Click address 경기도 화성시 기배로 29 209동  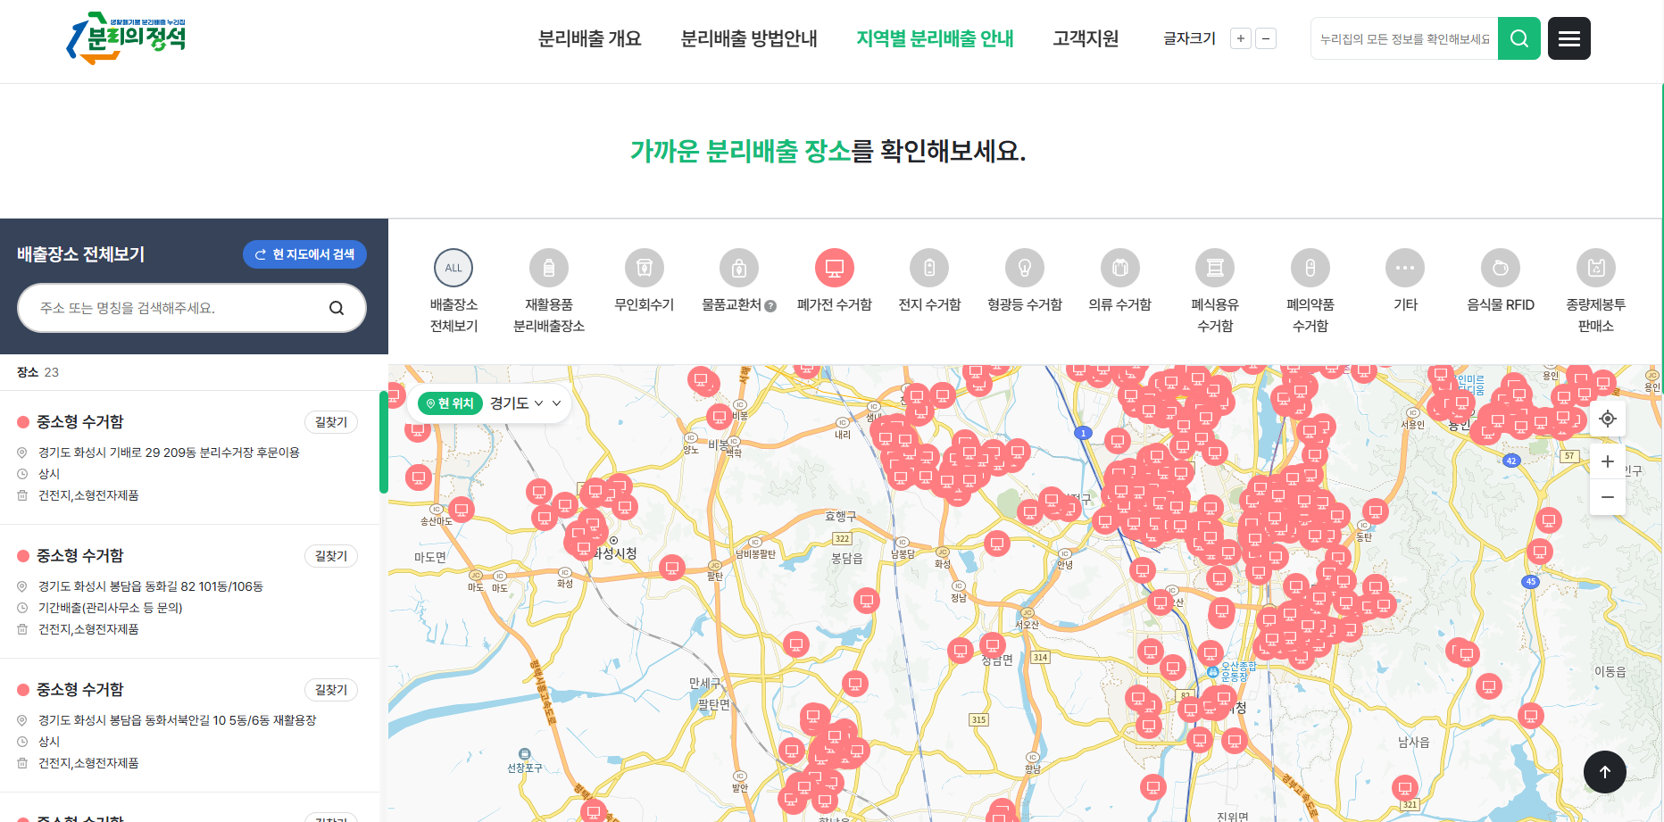click(x=169, y=453)
